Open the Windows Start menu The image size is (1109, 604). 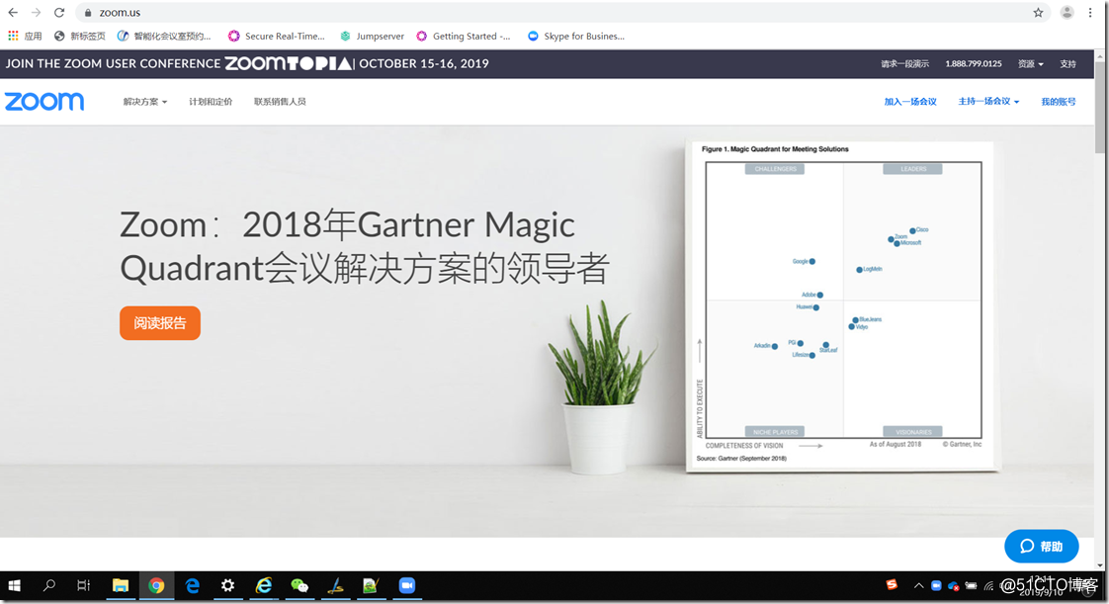14,585
